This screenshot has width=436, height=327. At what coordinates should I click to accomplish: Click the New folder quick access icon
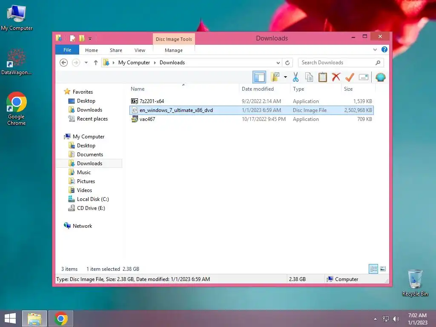click(x=82, y=38)
